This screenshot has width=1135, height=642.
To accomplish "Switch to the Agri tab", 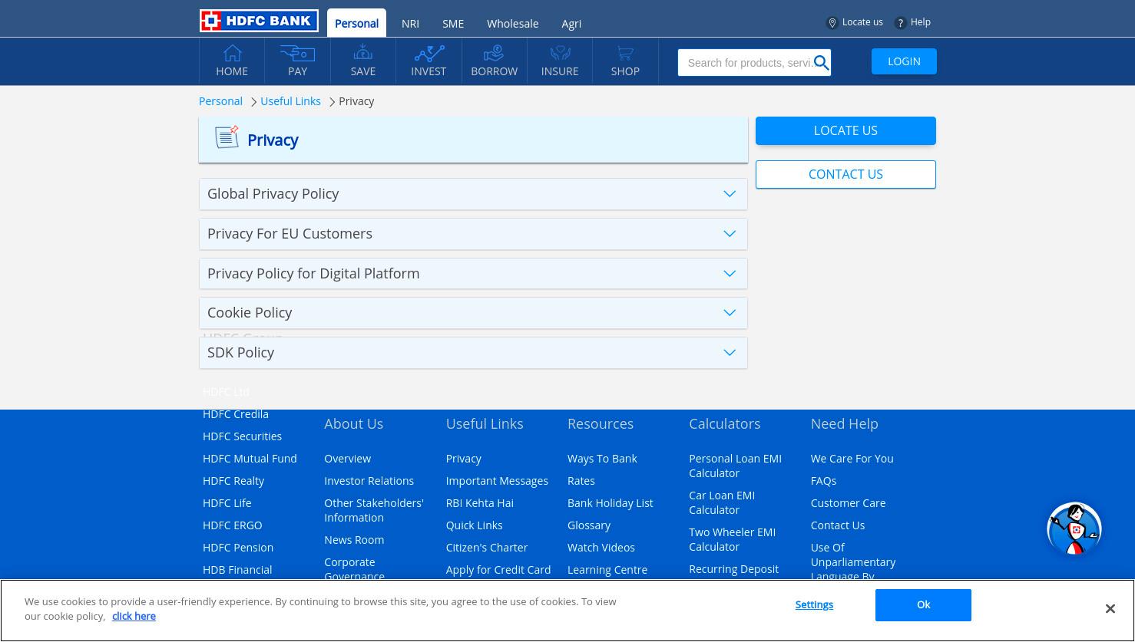I will click(x=571, y=24).
